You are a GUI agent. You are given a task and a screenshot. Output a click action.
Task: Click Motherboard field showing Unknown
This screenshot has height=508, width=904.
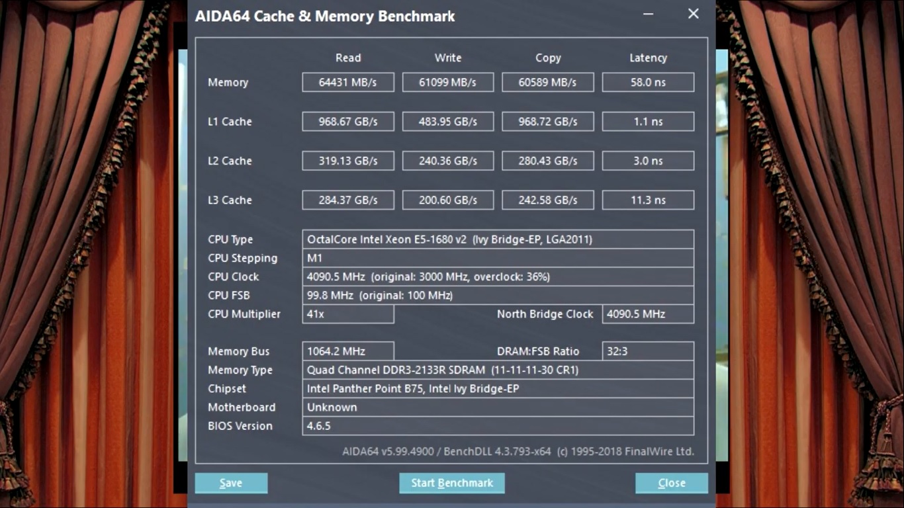click(x=498, y=407)
